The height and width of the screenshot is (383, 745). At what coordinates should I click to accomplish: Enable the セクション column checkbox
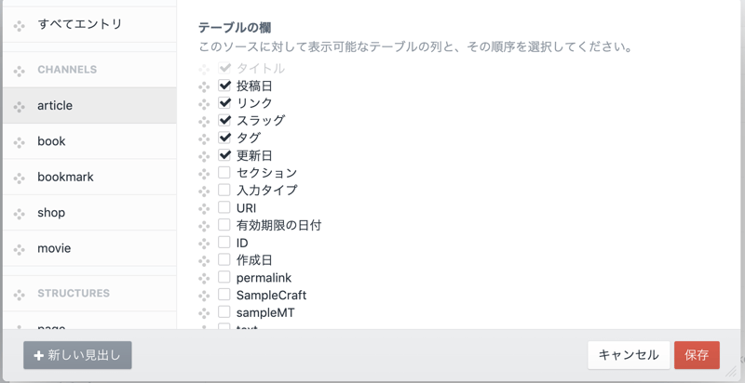pos(224,173)
